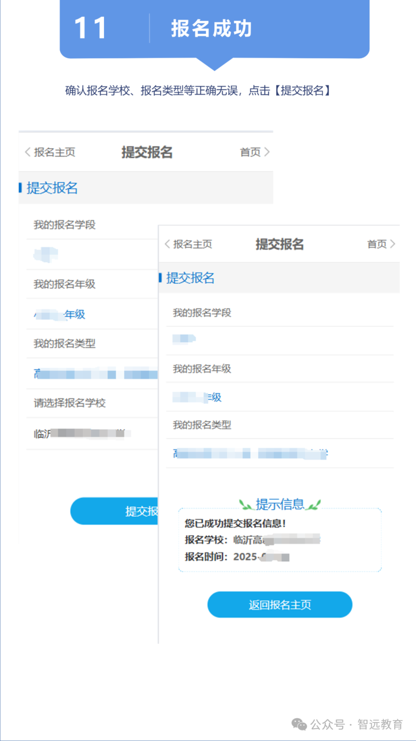Go back via 报名主页 in the left window
416x741 pixels.
(x=50, y=152)
